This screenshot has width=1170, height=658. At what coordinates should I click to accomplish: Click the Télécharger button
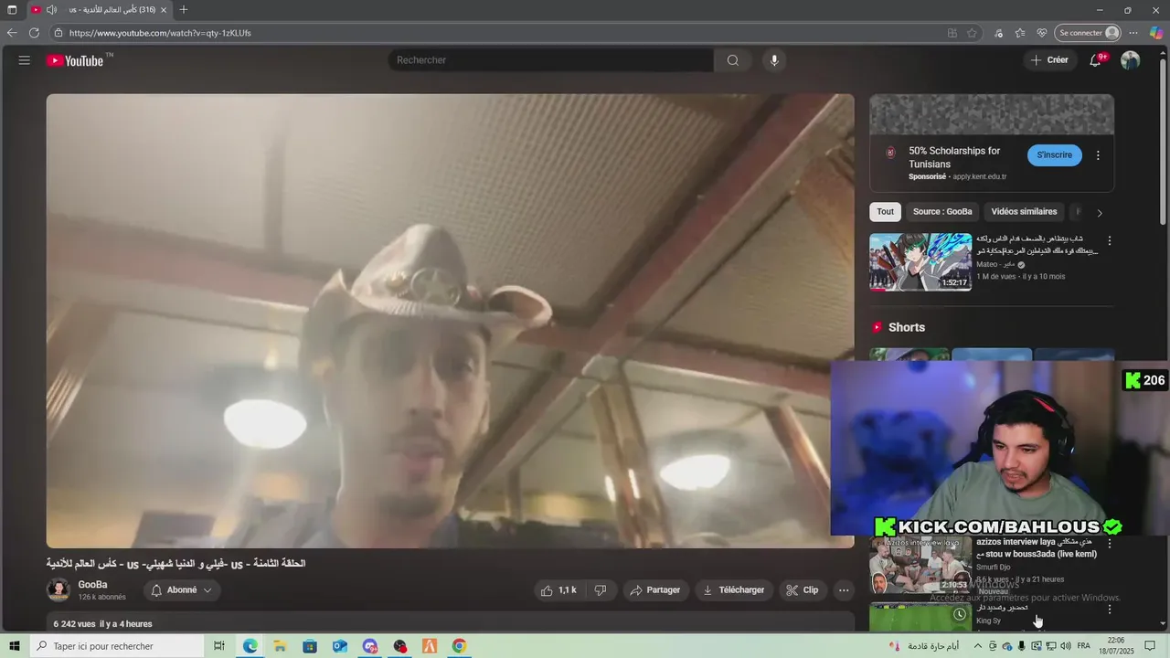point(734,590)
